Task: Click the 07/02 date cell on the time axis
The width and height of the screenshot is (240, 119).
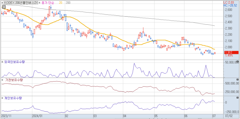Action: pos(229,116)
